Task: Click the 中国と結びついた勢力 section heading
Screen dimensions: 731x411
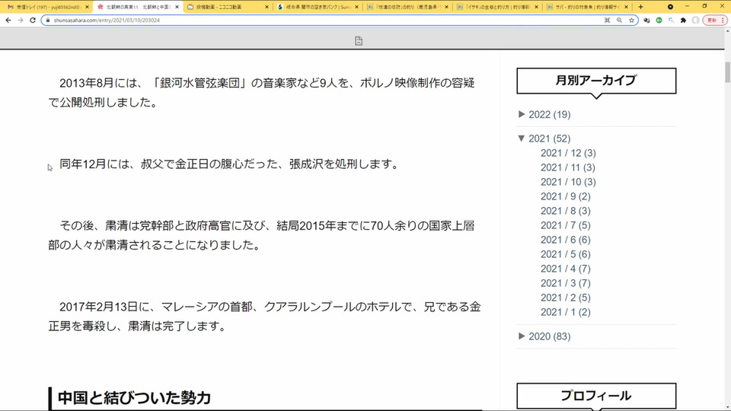Action: click(x=134, y=397)
